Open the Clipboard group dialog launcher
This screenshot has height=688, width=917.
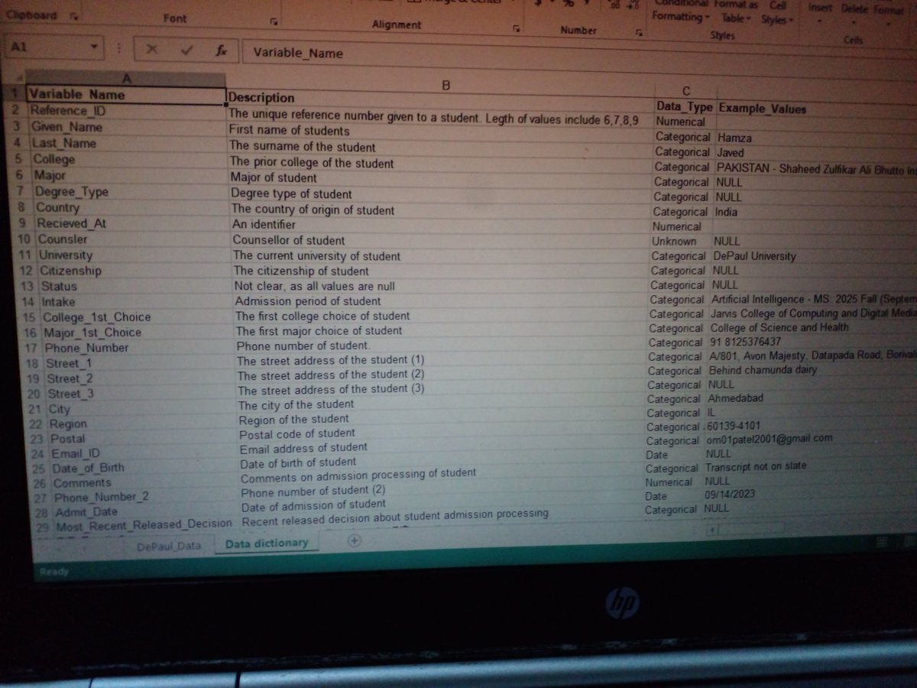pos(73,16)
